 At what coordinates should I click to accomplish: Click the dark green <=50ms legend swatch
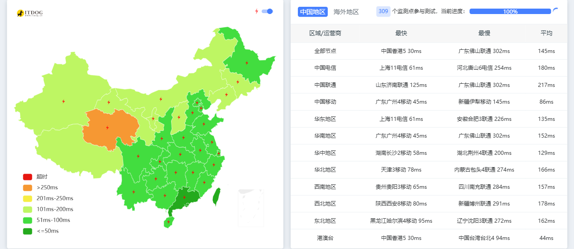(28, 231)
